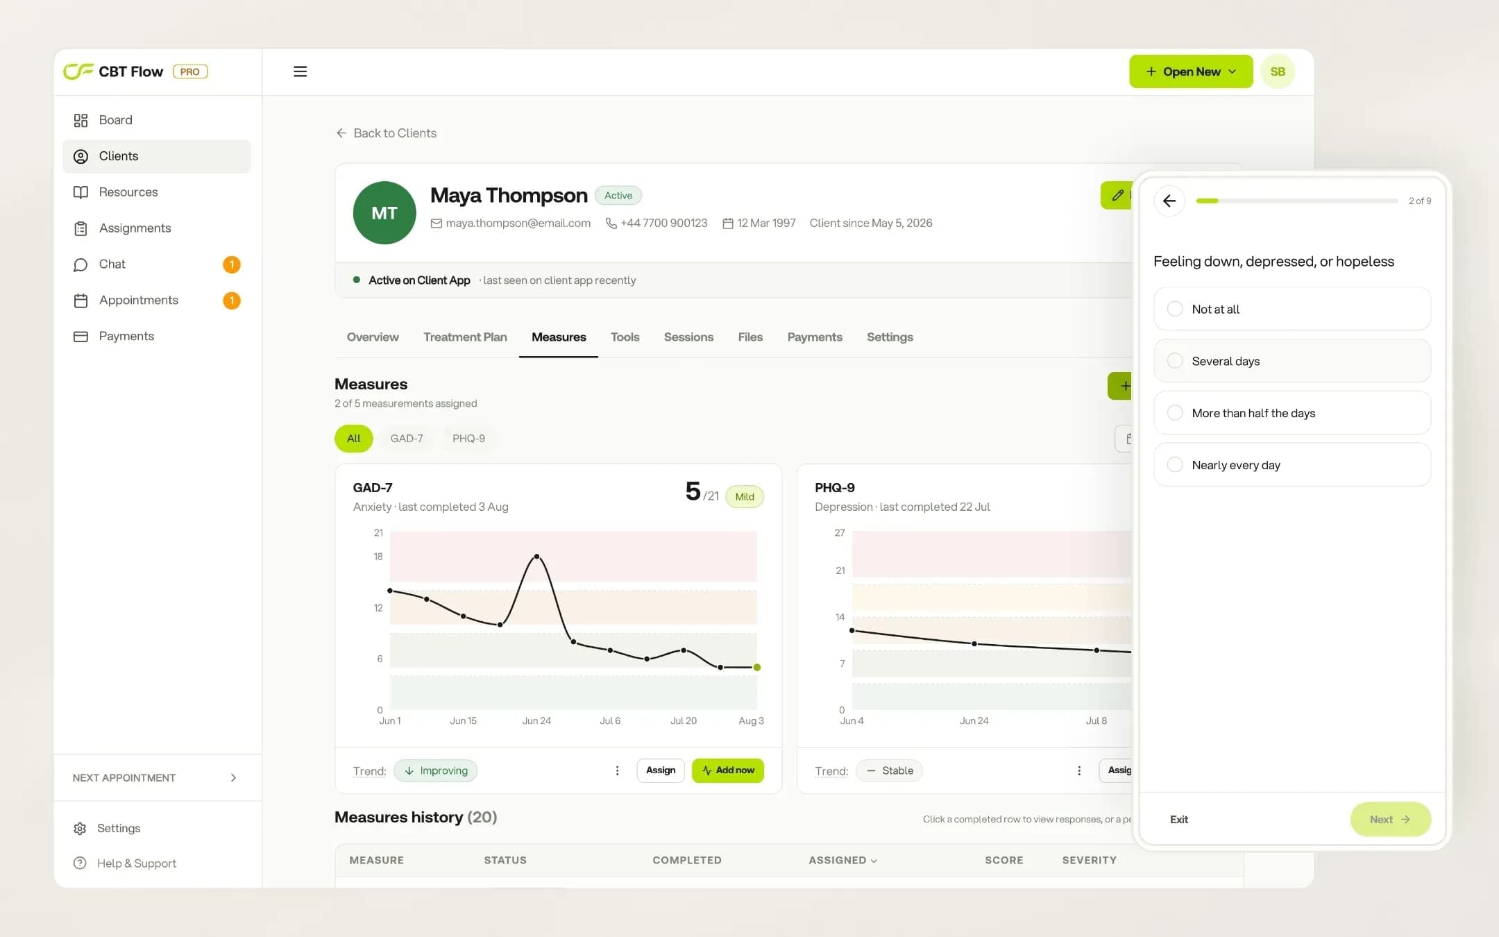Open the Tools tab
Viewport: 1499px width, 937px height.
(625, 337)
